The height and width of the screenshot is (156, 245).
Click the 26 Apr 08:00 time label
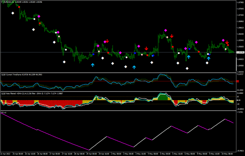click(x=43, y=154)
